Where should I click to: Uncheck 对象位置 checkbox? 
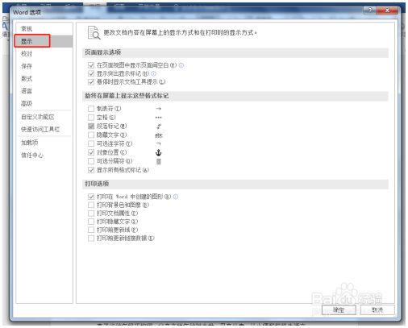(91, 152)
